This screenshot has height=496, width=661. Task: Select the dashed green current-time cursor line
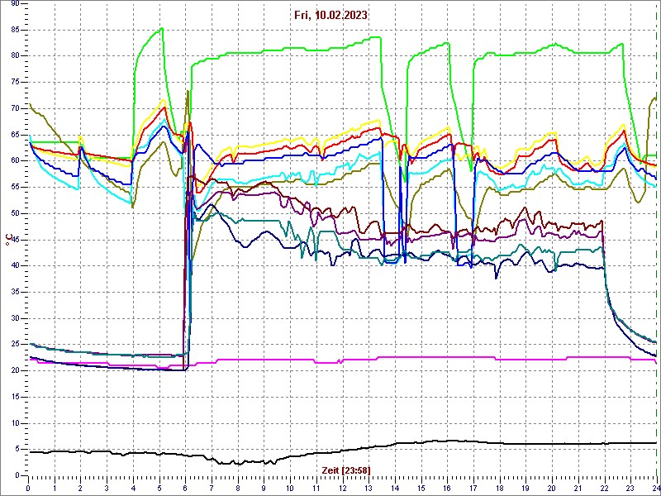point(658,238)
